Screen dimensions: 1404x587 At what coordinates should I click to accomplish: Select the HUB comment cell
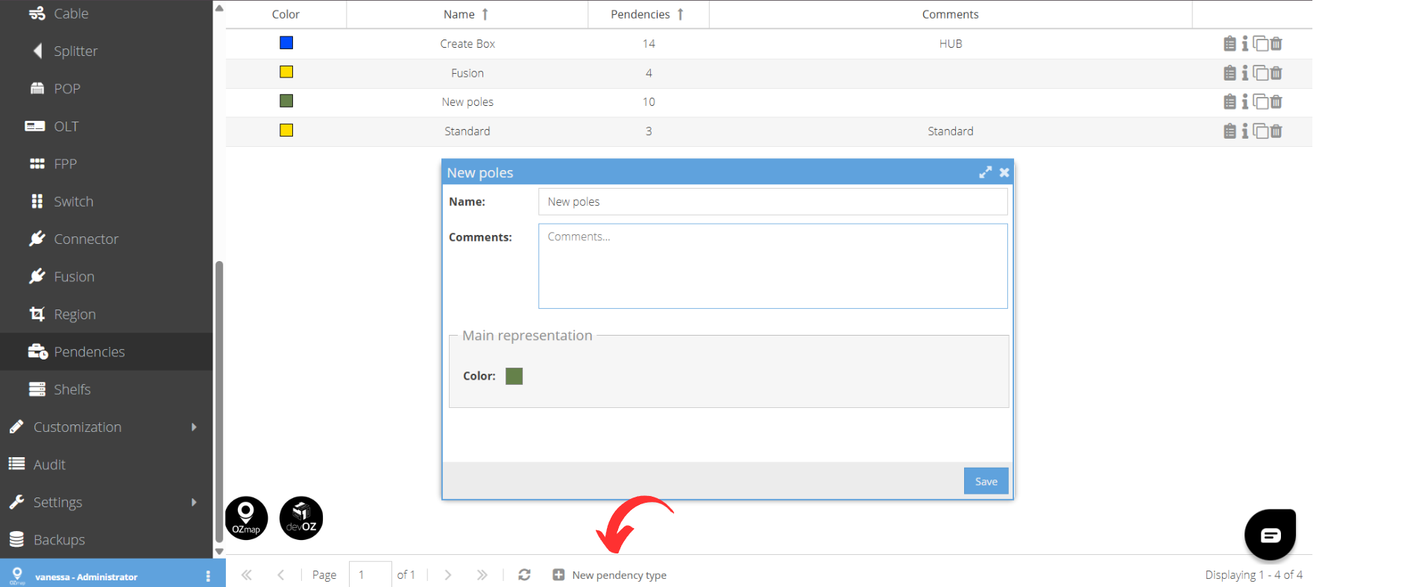[950, 44]
